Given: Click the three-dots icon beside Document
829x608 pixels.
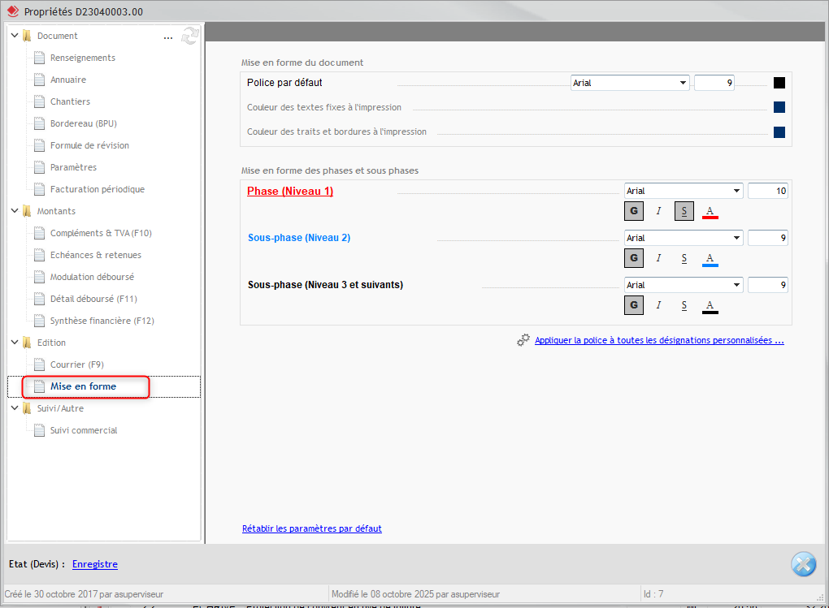Looking at the screenshot, I should coord(168,37).
